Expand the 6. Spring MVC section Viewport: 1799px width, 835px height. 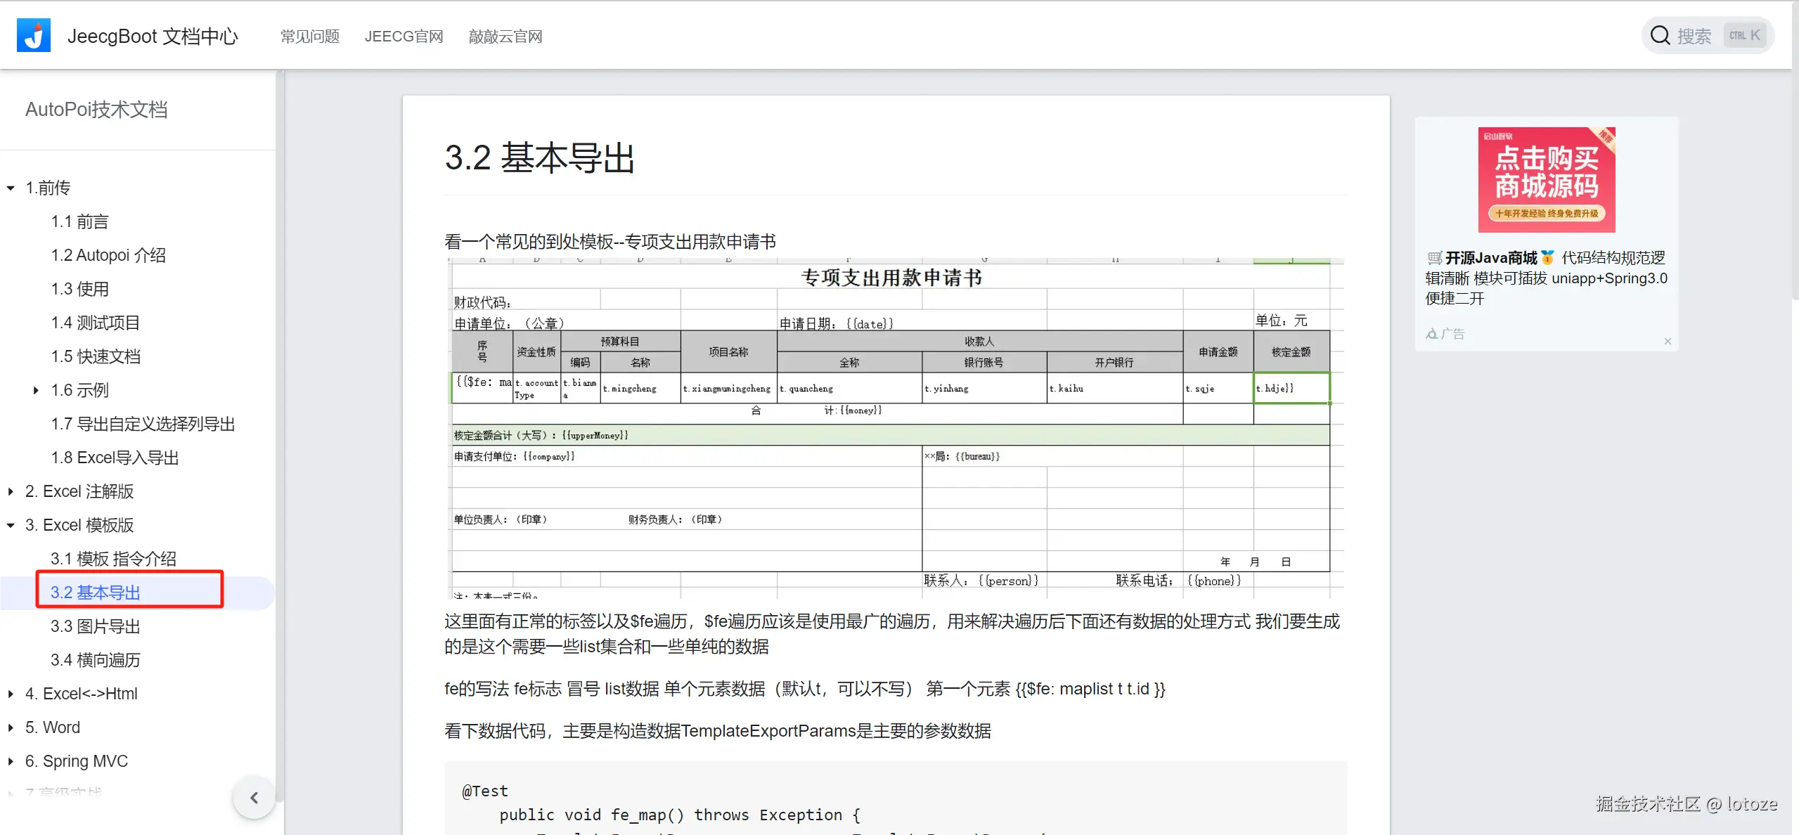click(x=11, y=762)
